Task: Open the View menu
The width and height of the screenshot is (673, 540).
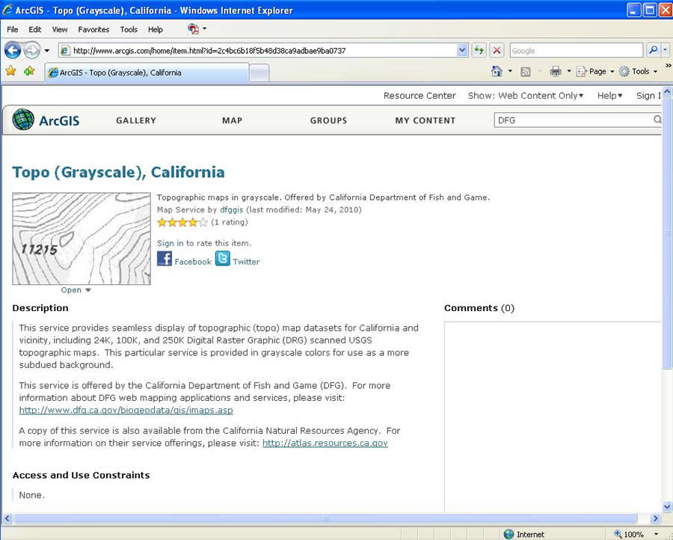Action: click(x=60, y=30)
